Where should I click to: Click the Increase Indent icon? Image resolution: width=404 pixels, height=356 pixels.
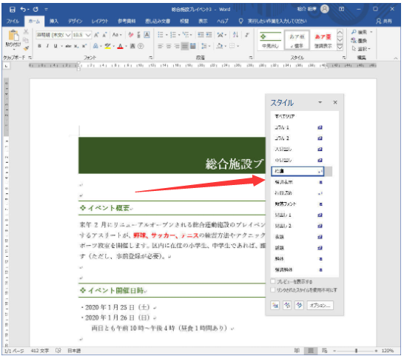point(209,35)
